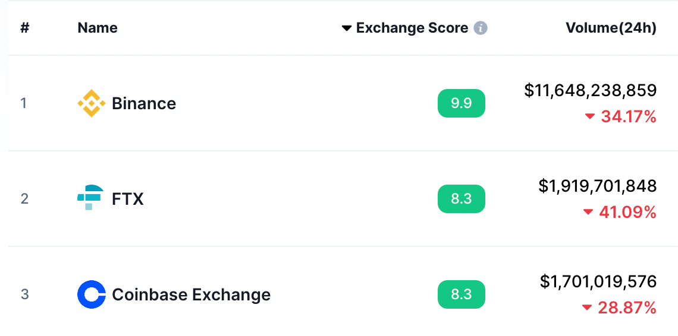678x336 pixels.
Task: Click Binance's $11,648,238,859 volume figure
Action: coord(590,90)
